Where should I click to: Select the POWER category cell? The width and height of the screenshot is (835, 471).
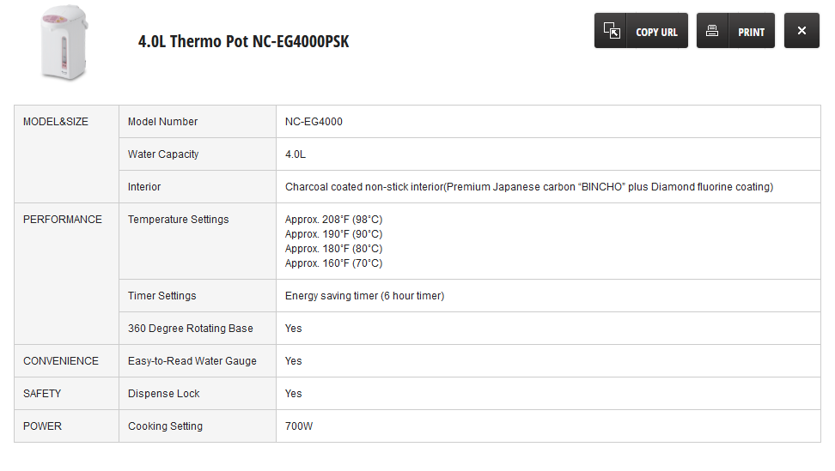[x=43, y=426]
